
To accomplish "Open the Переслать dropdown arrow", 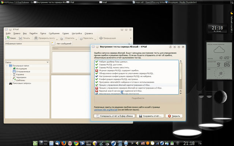I will [x=95, y=39].
